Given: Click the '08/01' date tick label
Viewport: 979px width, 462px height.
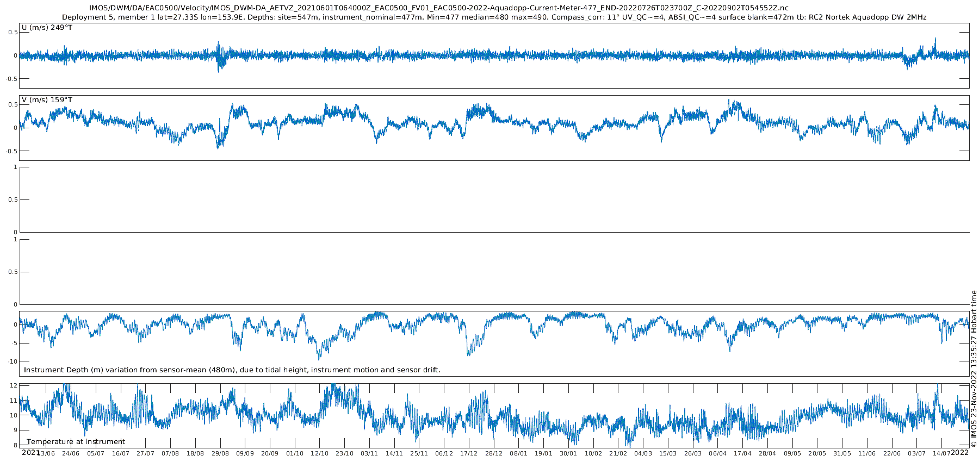Looking at the screenshot, I should pyautogui.click(x=519, y=453).
